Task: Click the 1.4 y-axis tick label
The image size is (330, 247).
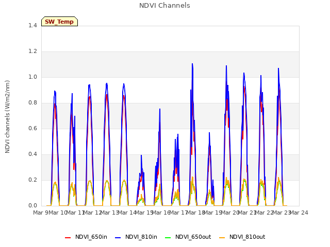Action: (32, 25)
